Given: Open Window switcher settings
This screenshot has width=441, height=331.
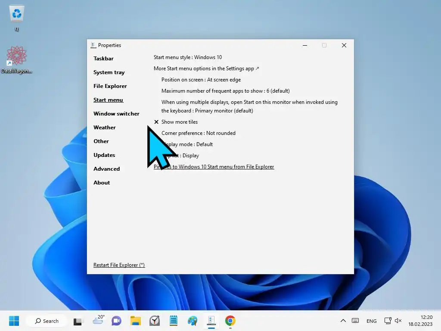Looking at the screenshot, I should click(x=116, y=114).
